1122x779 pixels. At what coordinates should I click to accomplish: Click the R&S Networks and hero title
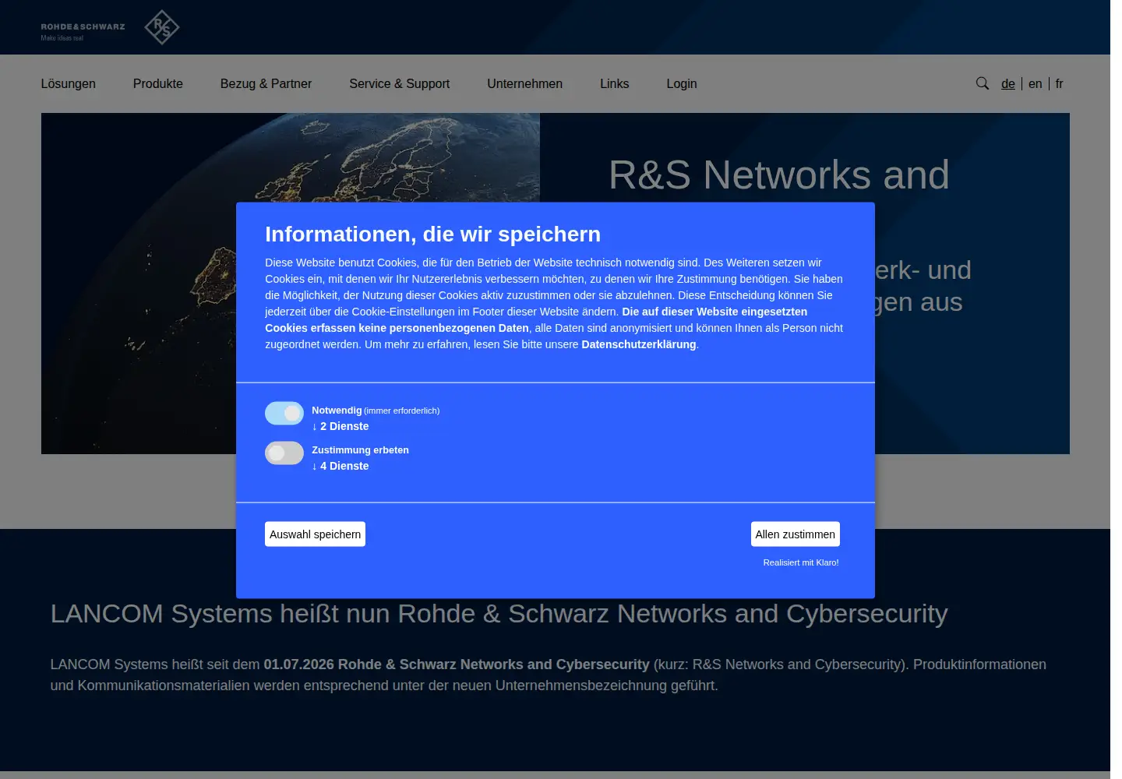point(779,174)
